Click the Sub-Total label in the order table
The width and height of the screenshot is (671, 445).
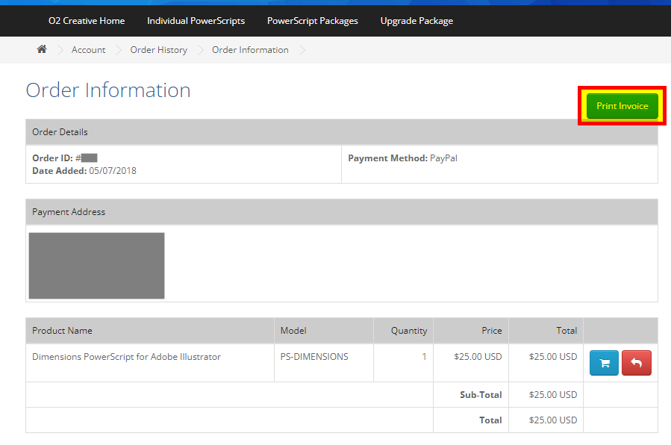point(481,395)
